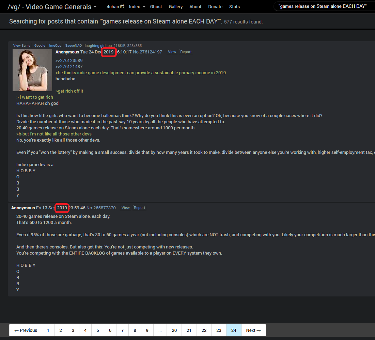Open ImgOps for the image

tap(55, 45)
